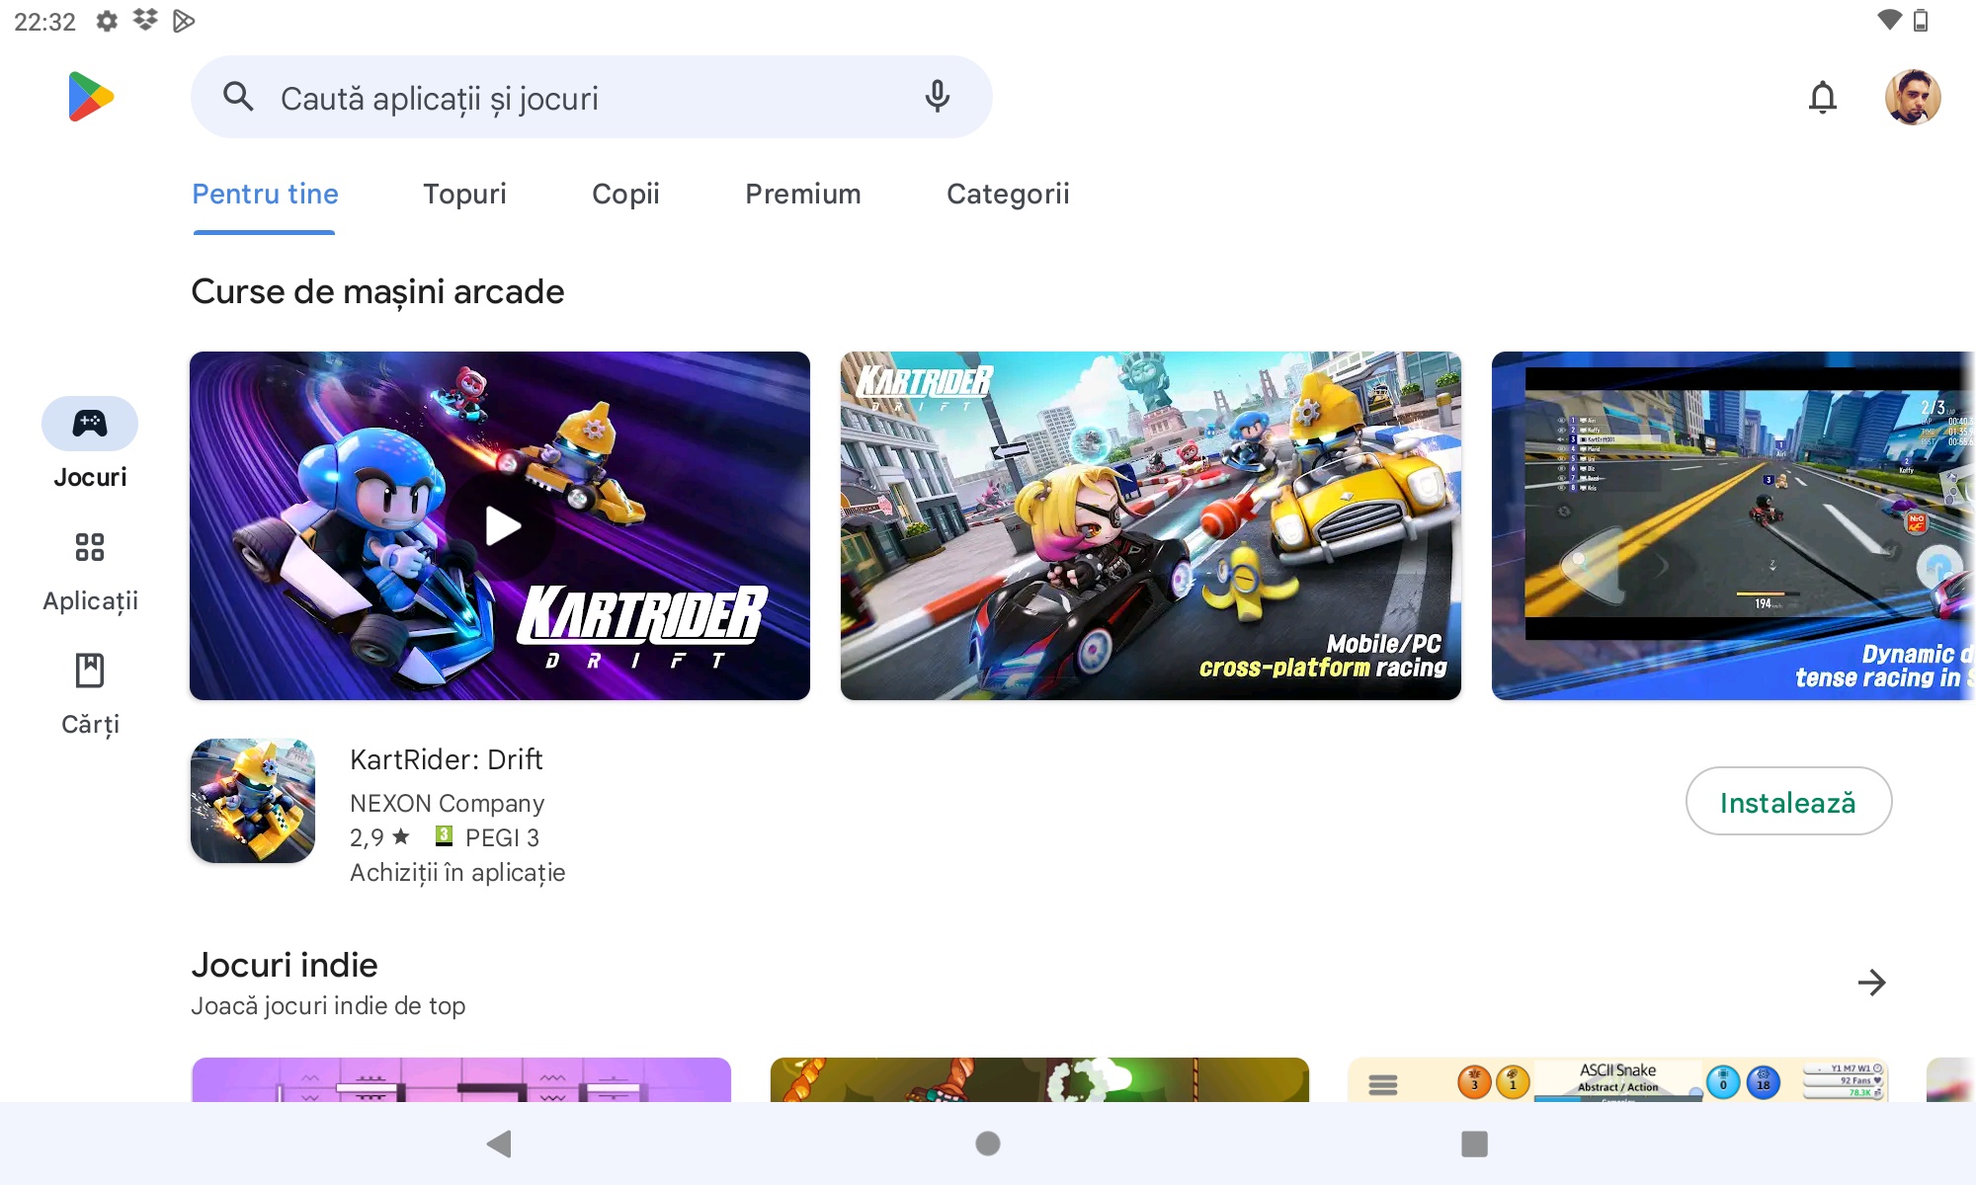Select Jocuri in the side navigation
The image size is (1976, 1185).
point(90,443)
